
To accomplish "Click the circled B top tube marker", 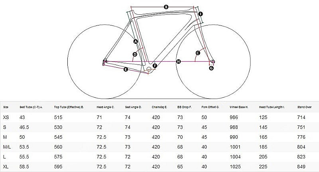I will (166, 7).
